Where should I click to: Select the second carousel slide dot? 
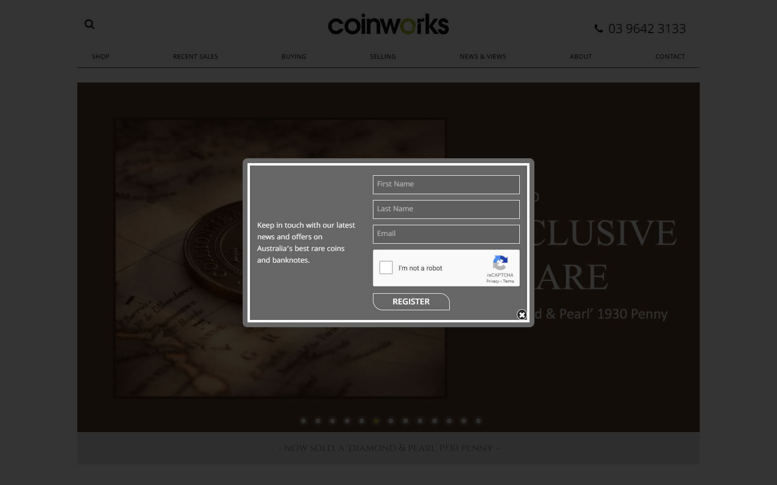[x=318, y=421]
